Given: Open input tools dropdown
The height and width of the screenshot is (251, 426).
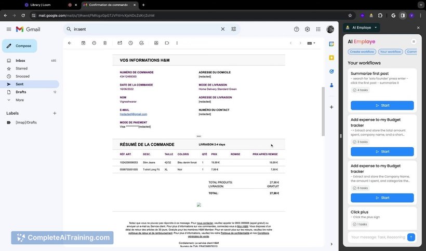Looking at the screenshot, I should pos(311,43).
